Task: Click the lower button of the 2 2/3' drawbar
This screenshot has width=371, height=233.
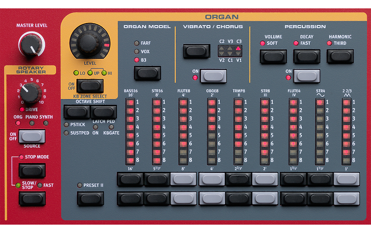Action: pyautogui.click(x=238, y=198)
